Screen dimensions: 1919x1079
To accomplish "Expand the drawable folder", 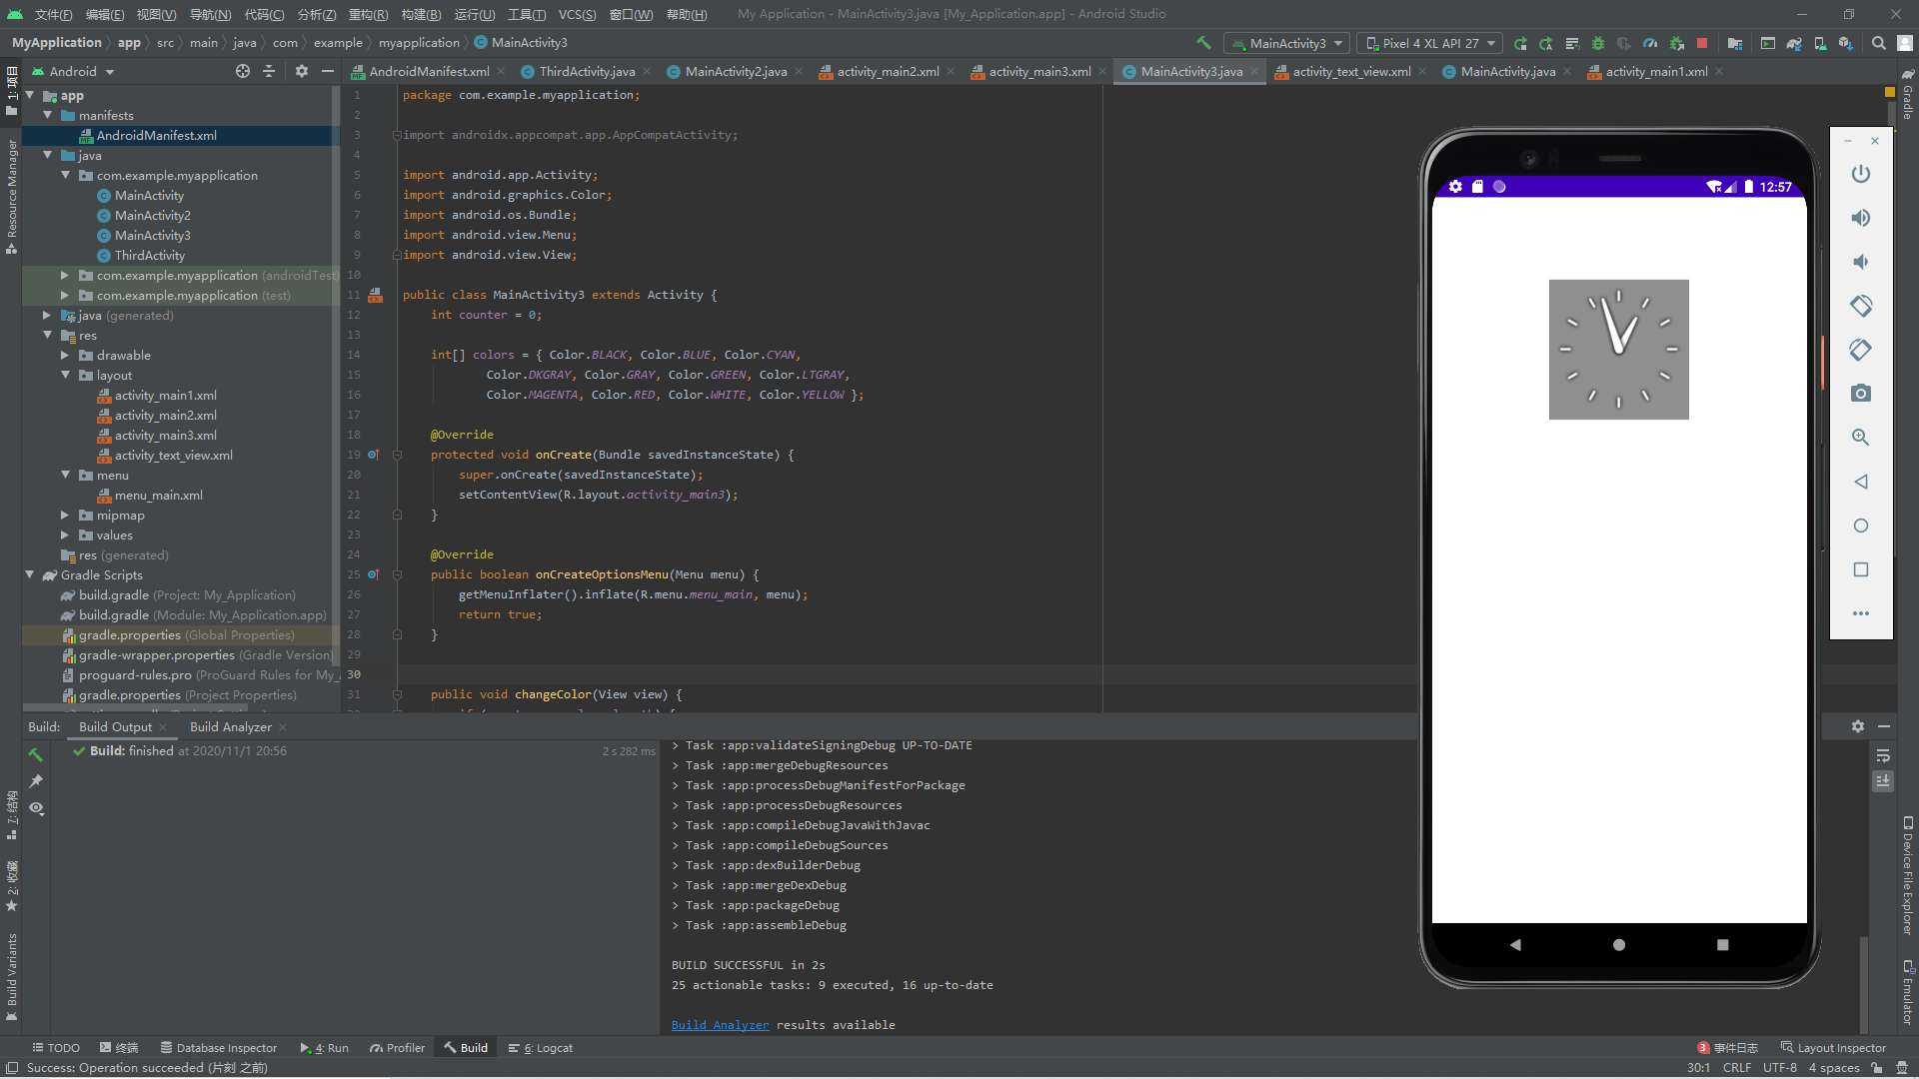I will 65,355.
